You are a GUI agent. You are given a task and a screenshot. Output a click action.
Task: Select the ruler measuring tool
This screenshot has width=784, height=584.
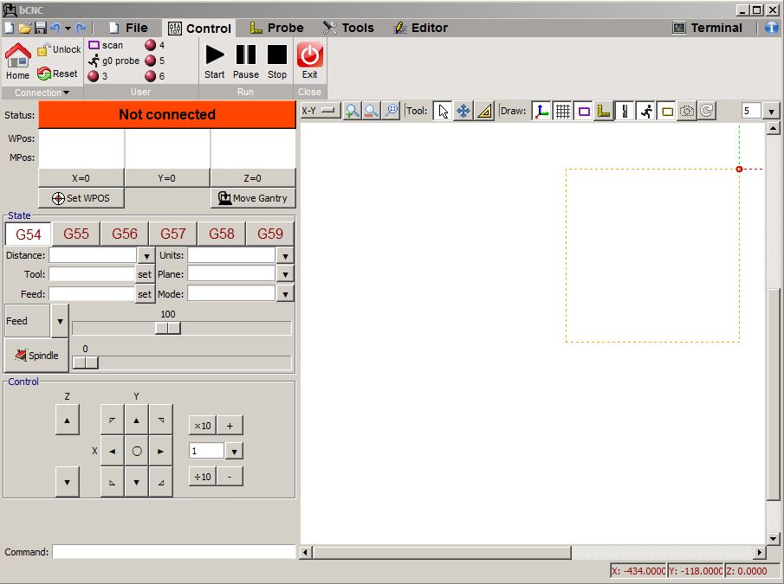click(484, 111)
